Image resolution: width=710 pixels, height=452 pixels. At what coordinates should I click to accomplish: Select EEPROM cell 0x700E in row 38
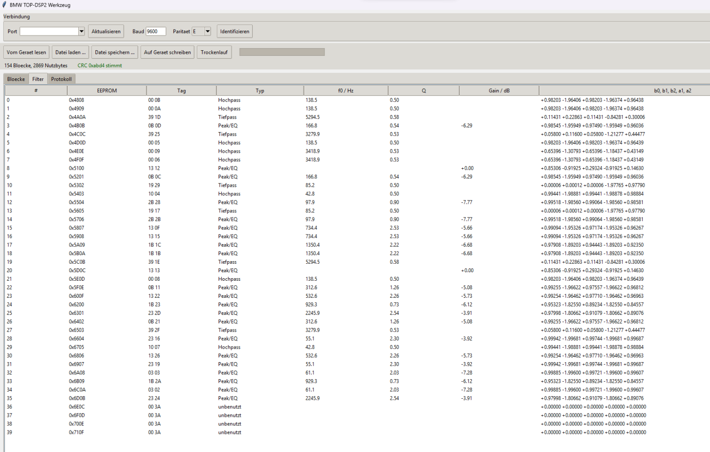76,424
